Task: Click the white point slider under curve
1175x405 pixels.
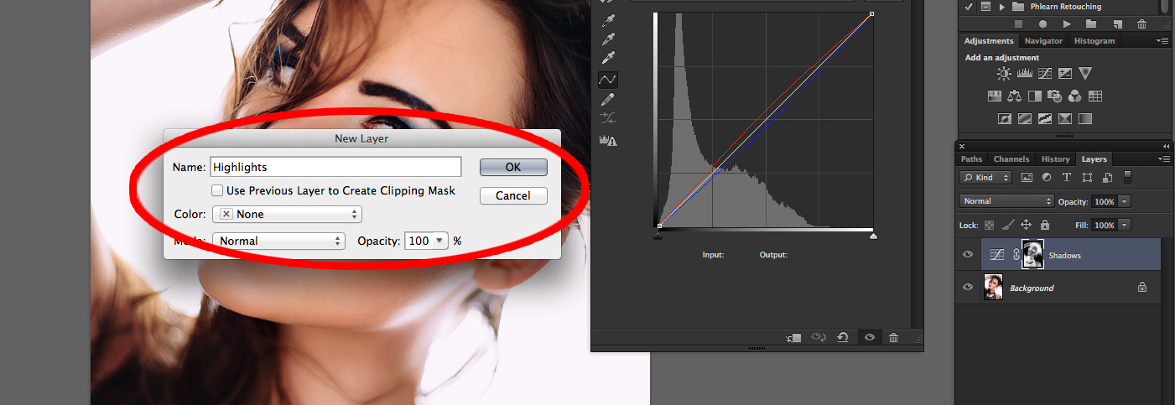Action: tap(873, 236)
